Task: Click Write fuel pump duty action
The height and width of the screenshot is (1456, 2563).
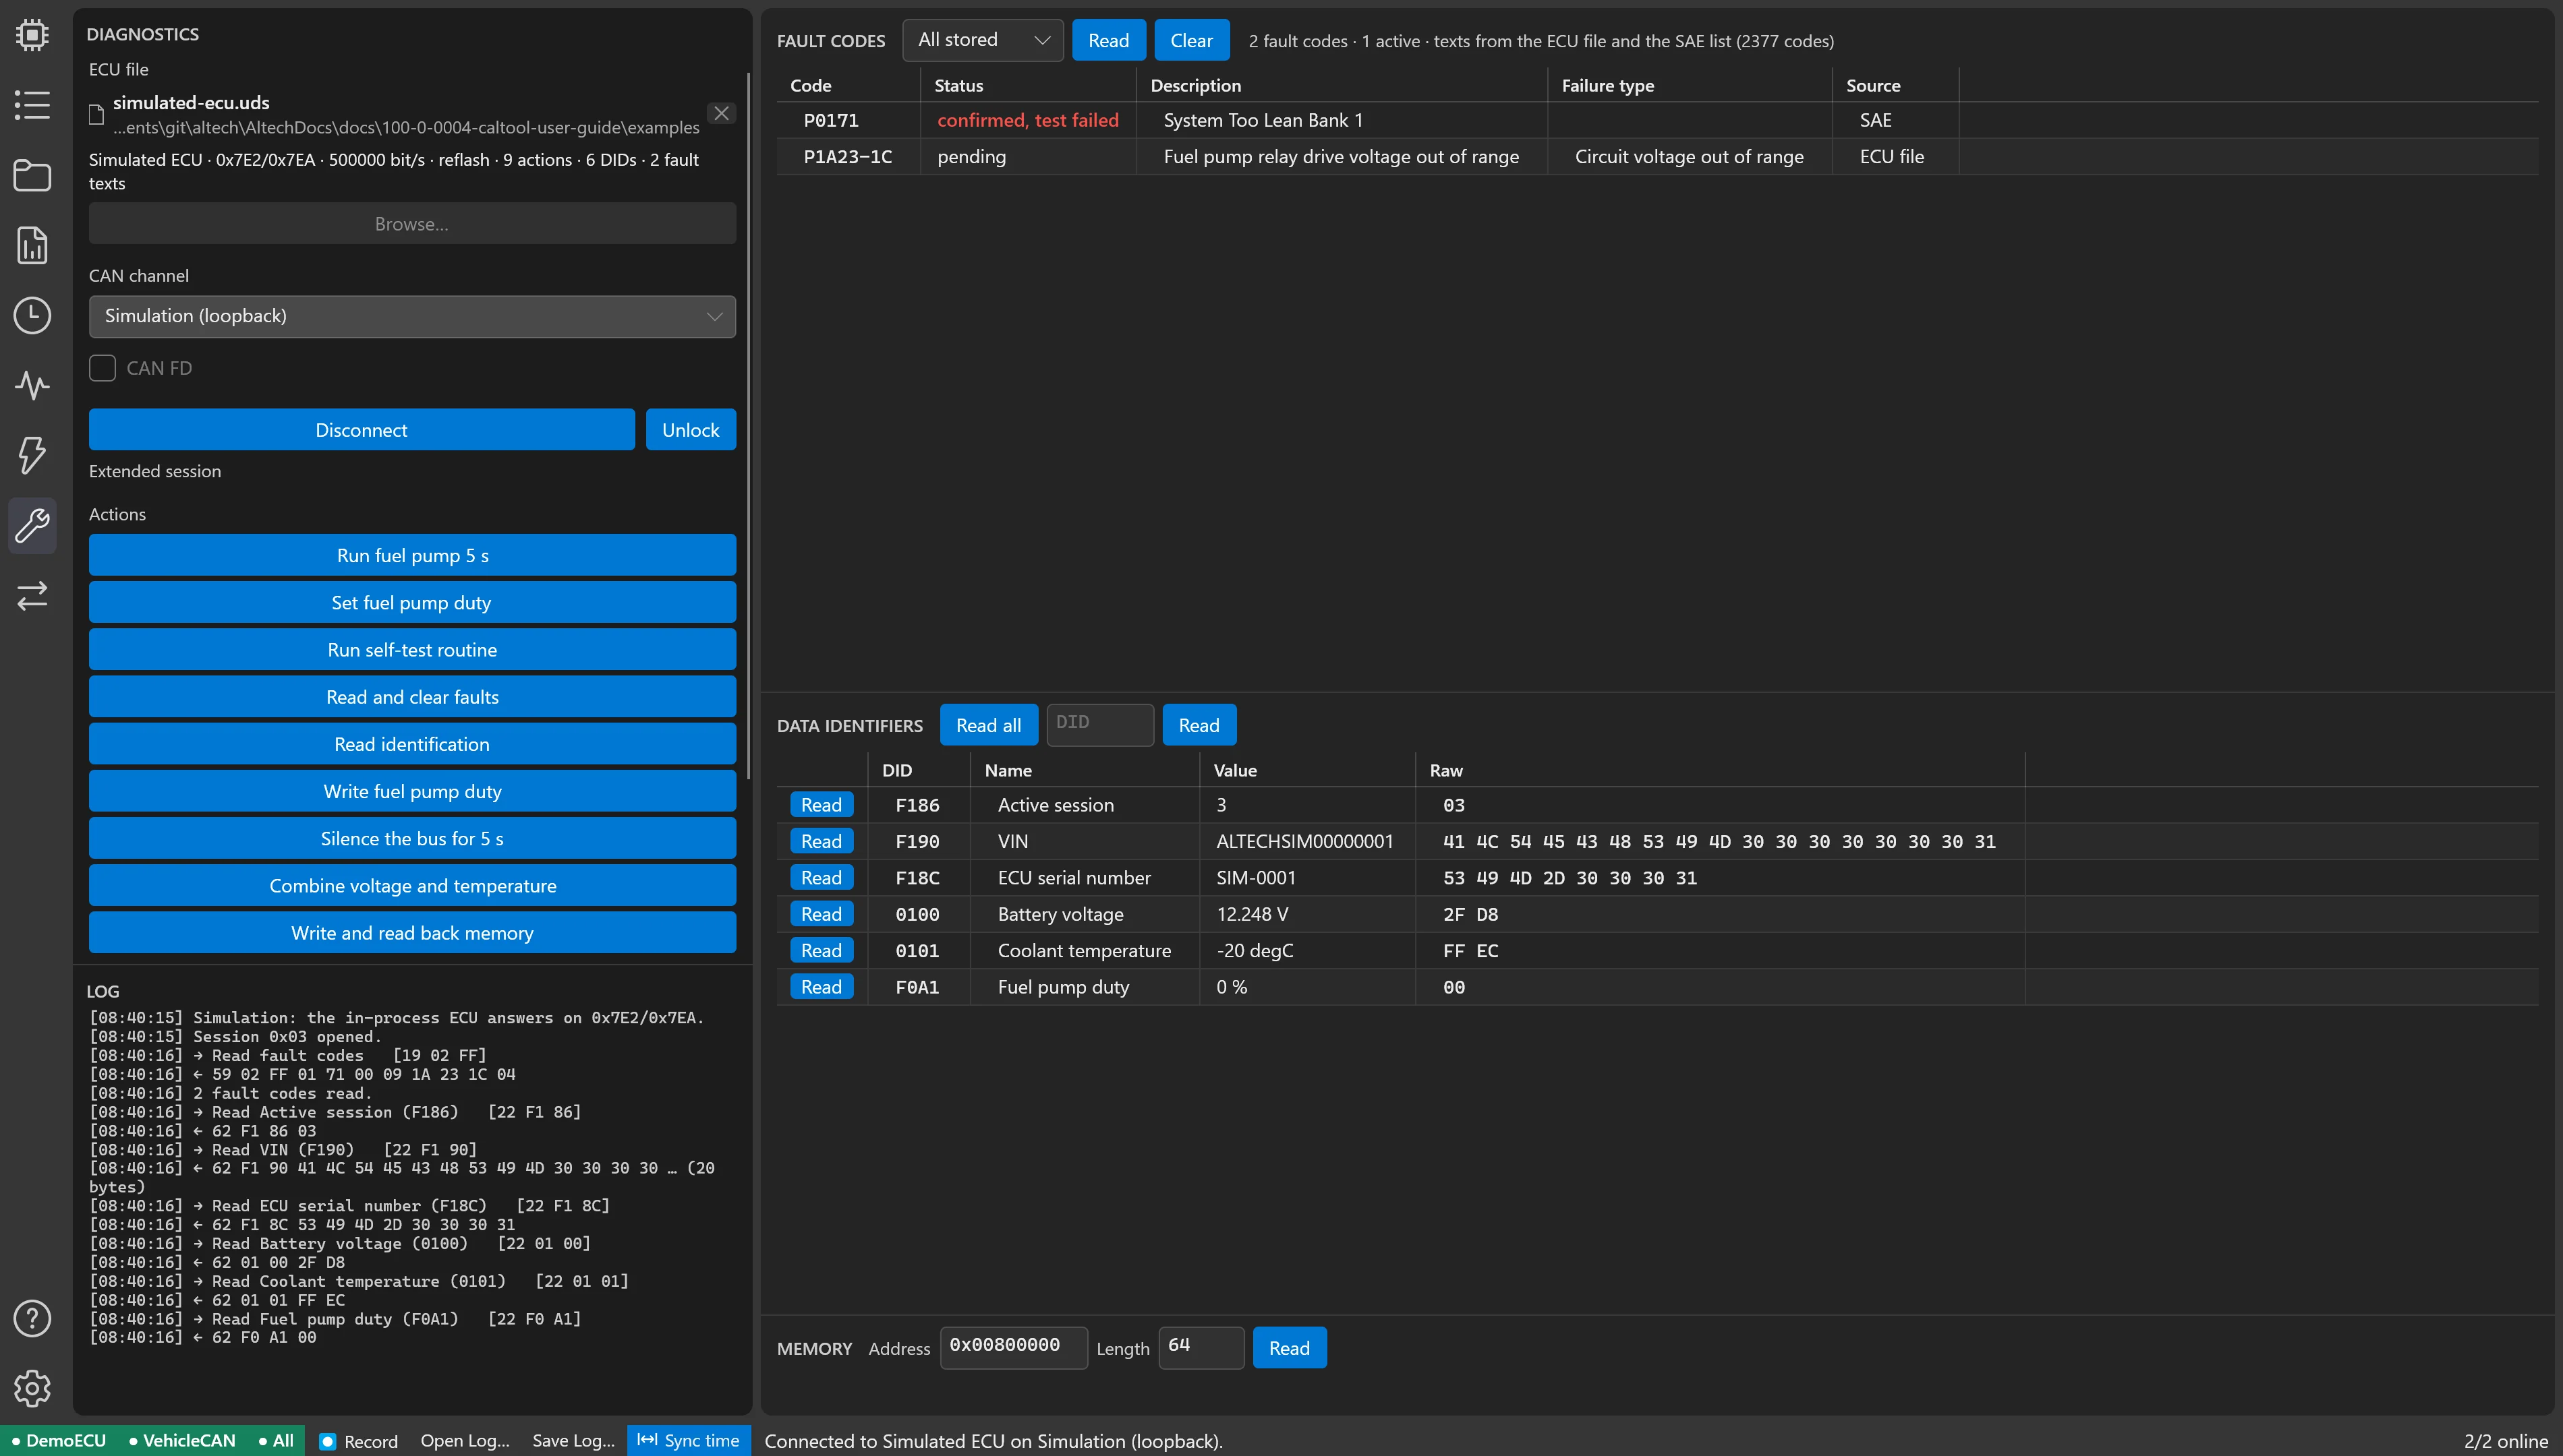Action: coord(412,791)
